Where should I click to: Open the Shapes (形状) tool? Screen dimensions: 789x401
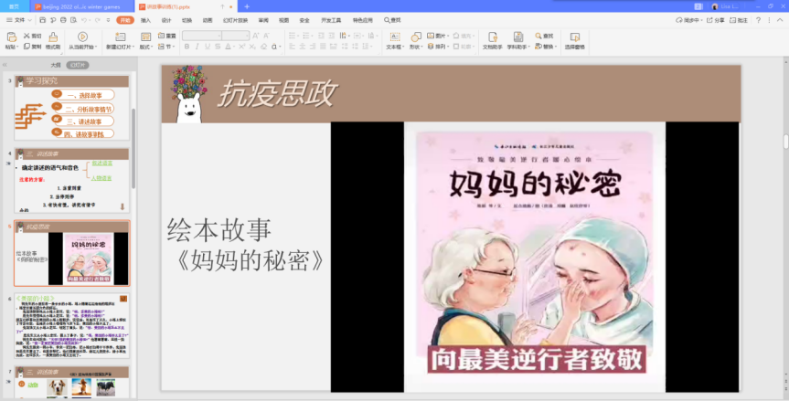click(x=414, y=37)
